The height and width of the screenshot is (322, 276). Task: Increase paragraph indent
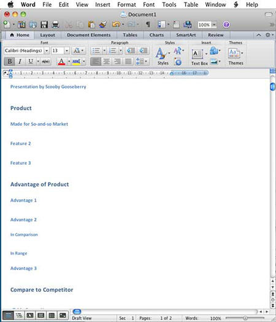(144, 50)
